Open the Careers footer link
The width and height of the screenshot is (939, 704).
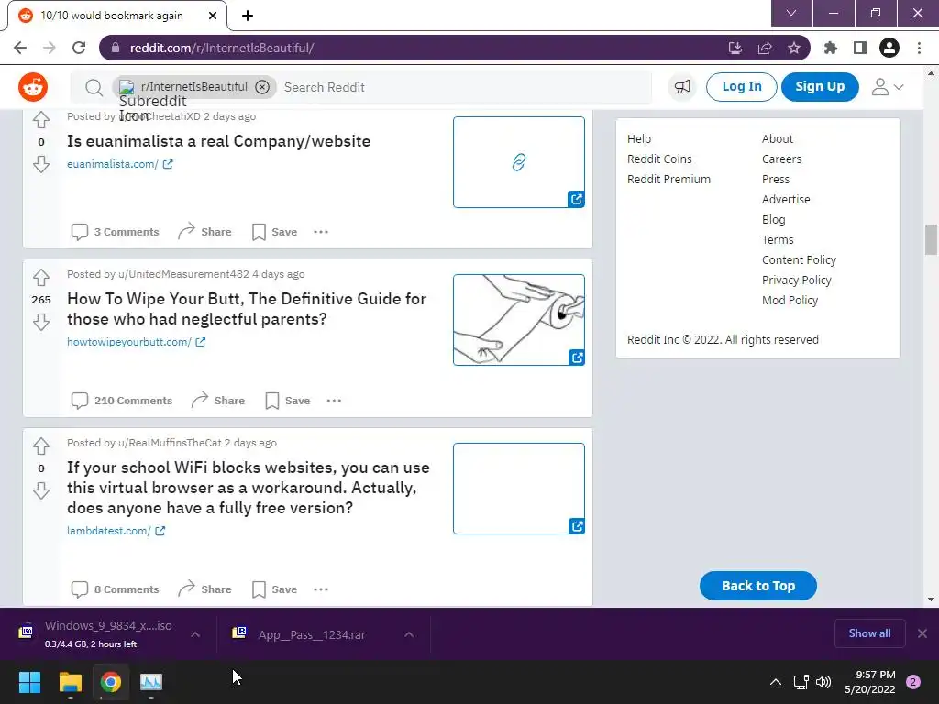(781, 159)
